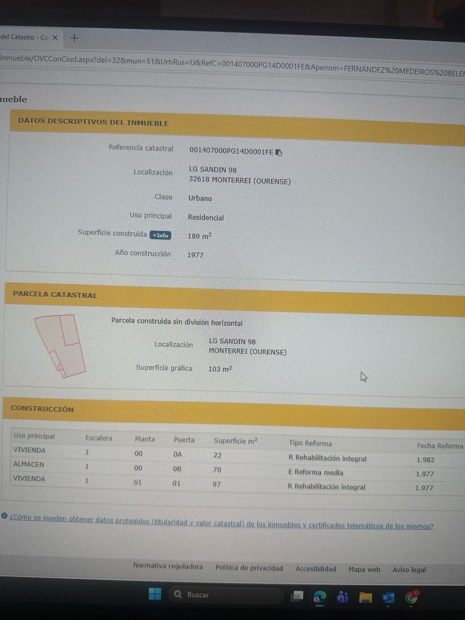
Task: Click the ALMACEN row label in Construcción table
Action: click(29, 464)
